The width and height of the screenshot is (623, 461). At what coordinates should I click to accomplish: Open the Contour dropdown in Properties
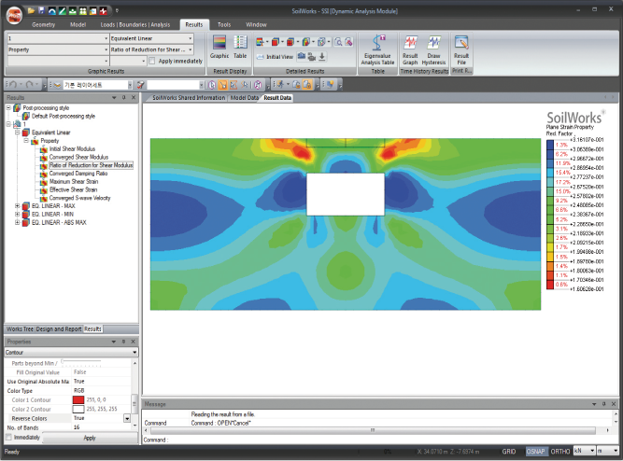(71, 352)
